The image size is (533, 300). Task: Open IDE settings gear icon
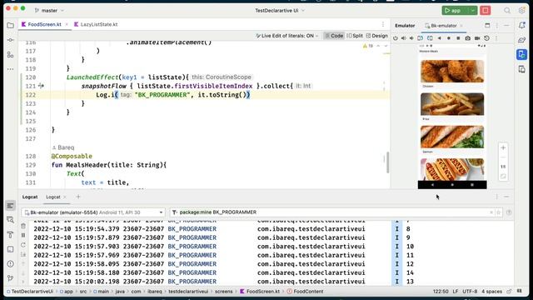pyautogui.click(x=522, y=11)
